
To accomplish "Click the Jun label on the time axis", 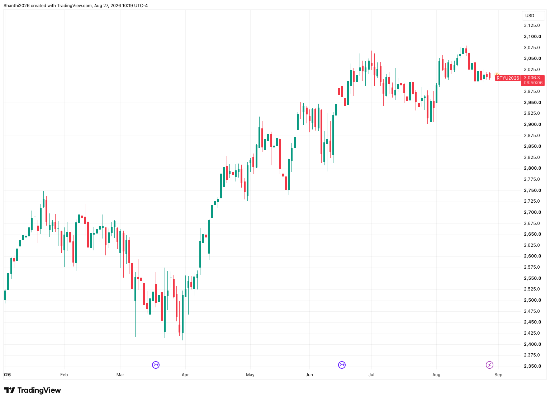I will pos(309,375).
